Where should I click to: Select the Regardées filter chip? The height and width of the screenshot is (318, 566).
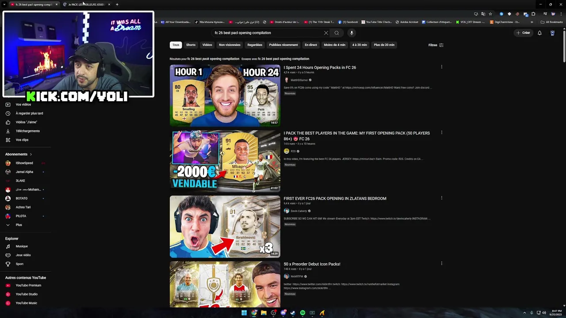coord(255,45)
